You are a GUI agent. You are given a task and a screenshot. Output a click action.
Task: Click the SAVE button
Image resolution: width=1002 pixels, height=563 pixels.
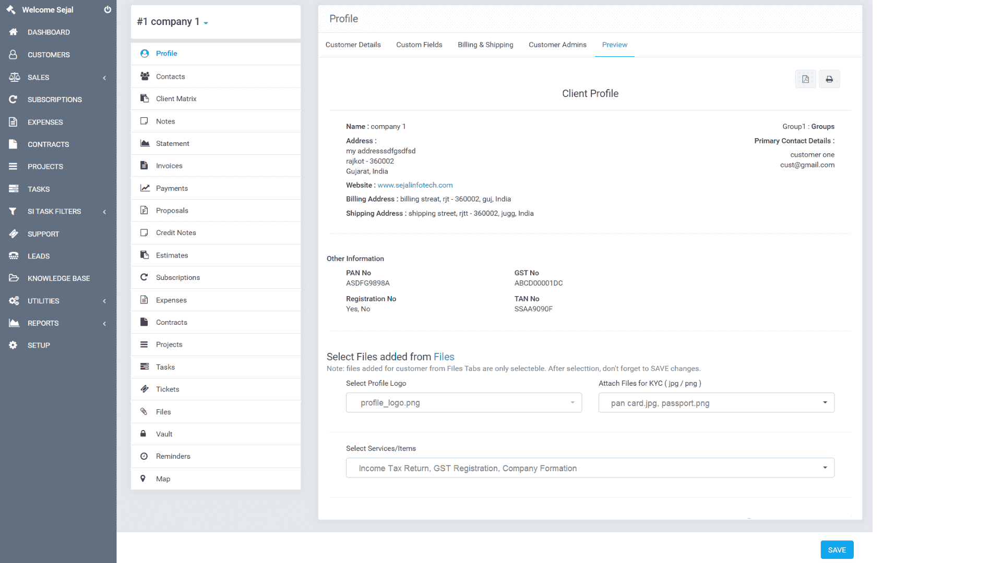click(837, 549)
